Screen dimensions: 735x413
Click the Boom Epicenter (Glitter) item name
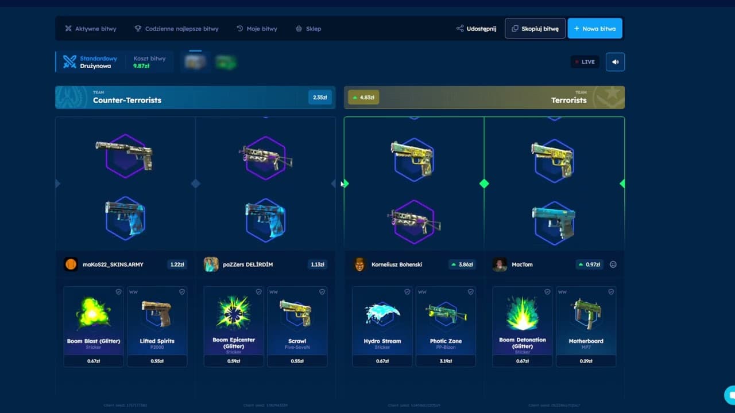pyautogui.click(x=234, y=342)
